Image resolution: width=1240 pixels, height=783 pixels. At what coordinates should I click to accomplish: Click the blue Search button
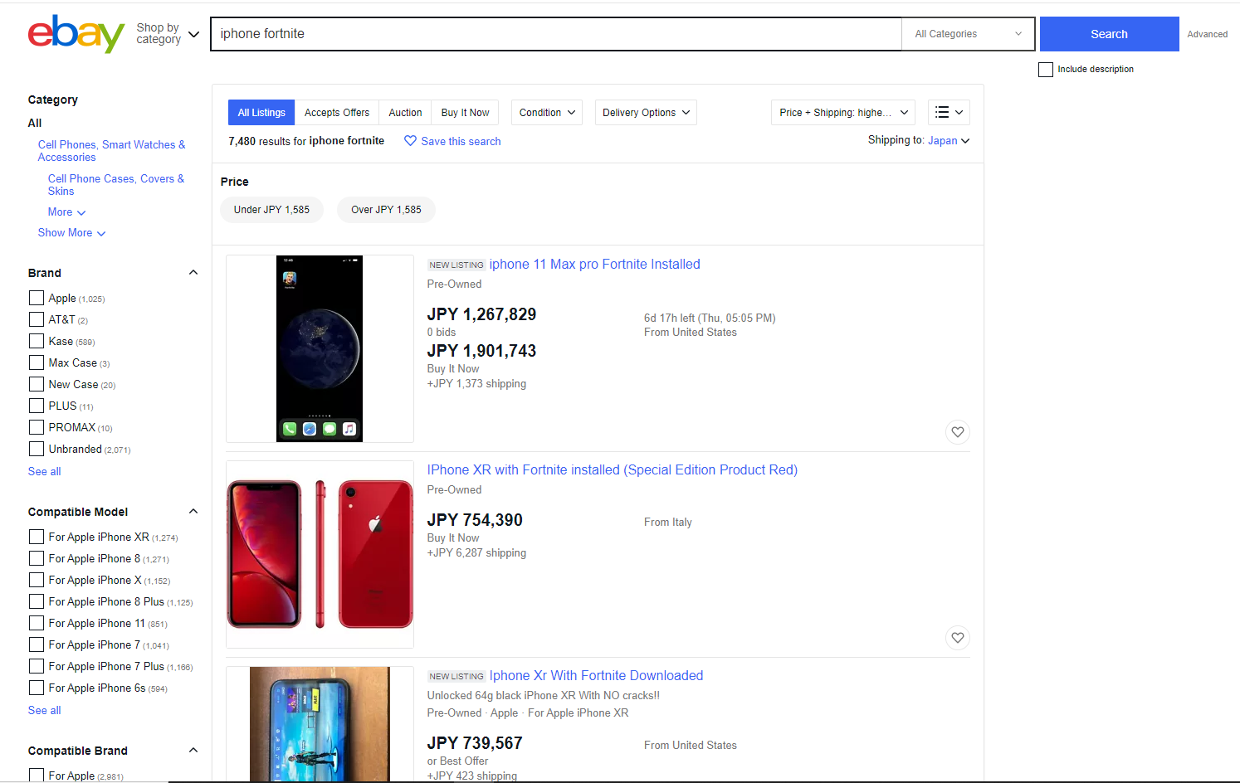[1109, 34]
